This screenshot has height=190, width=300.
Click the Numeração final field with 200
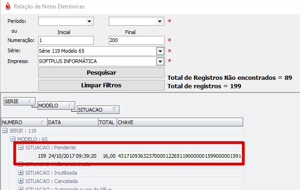tap(137, 41)
